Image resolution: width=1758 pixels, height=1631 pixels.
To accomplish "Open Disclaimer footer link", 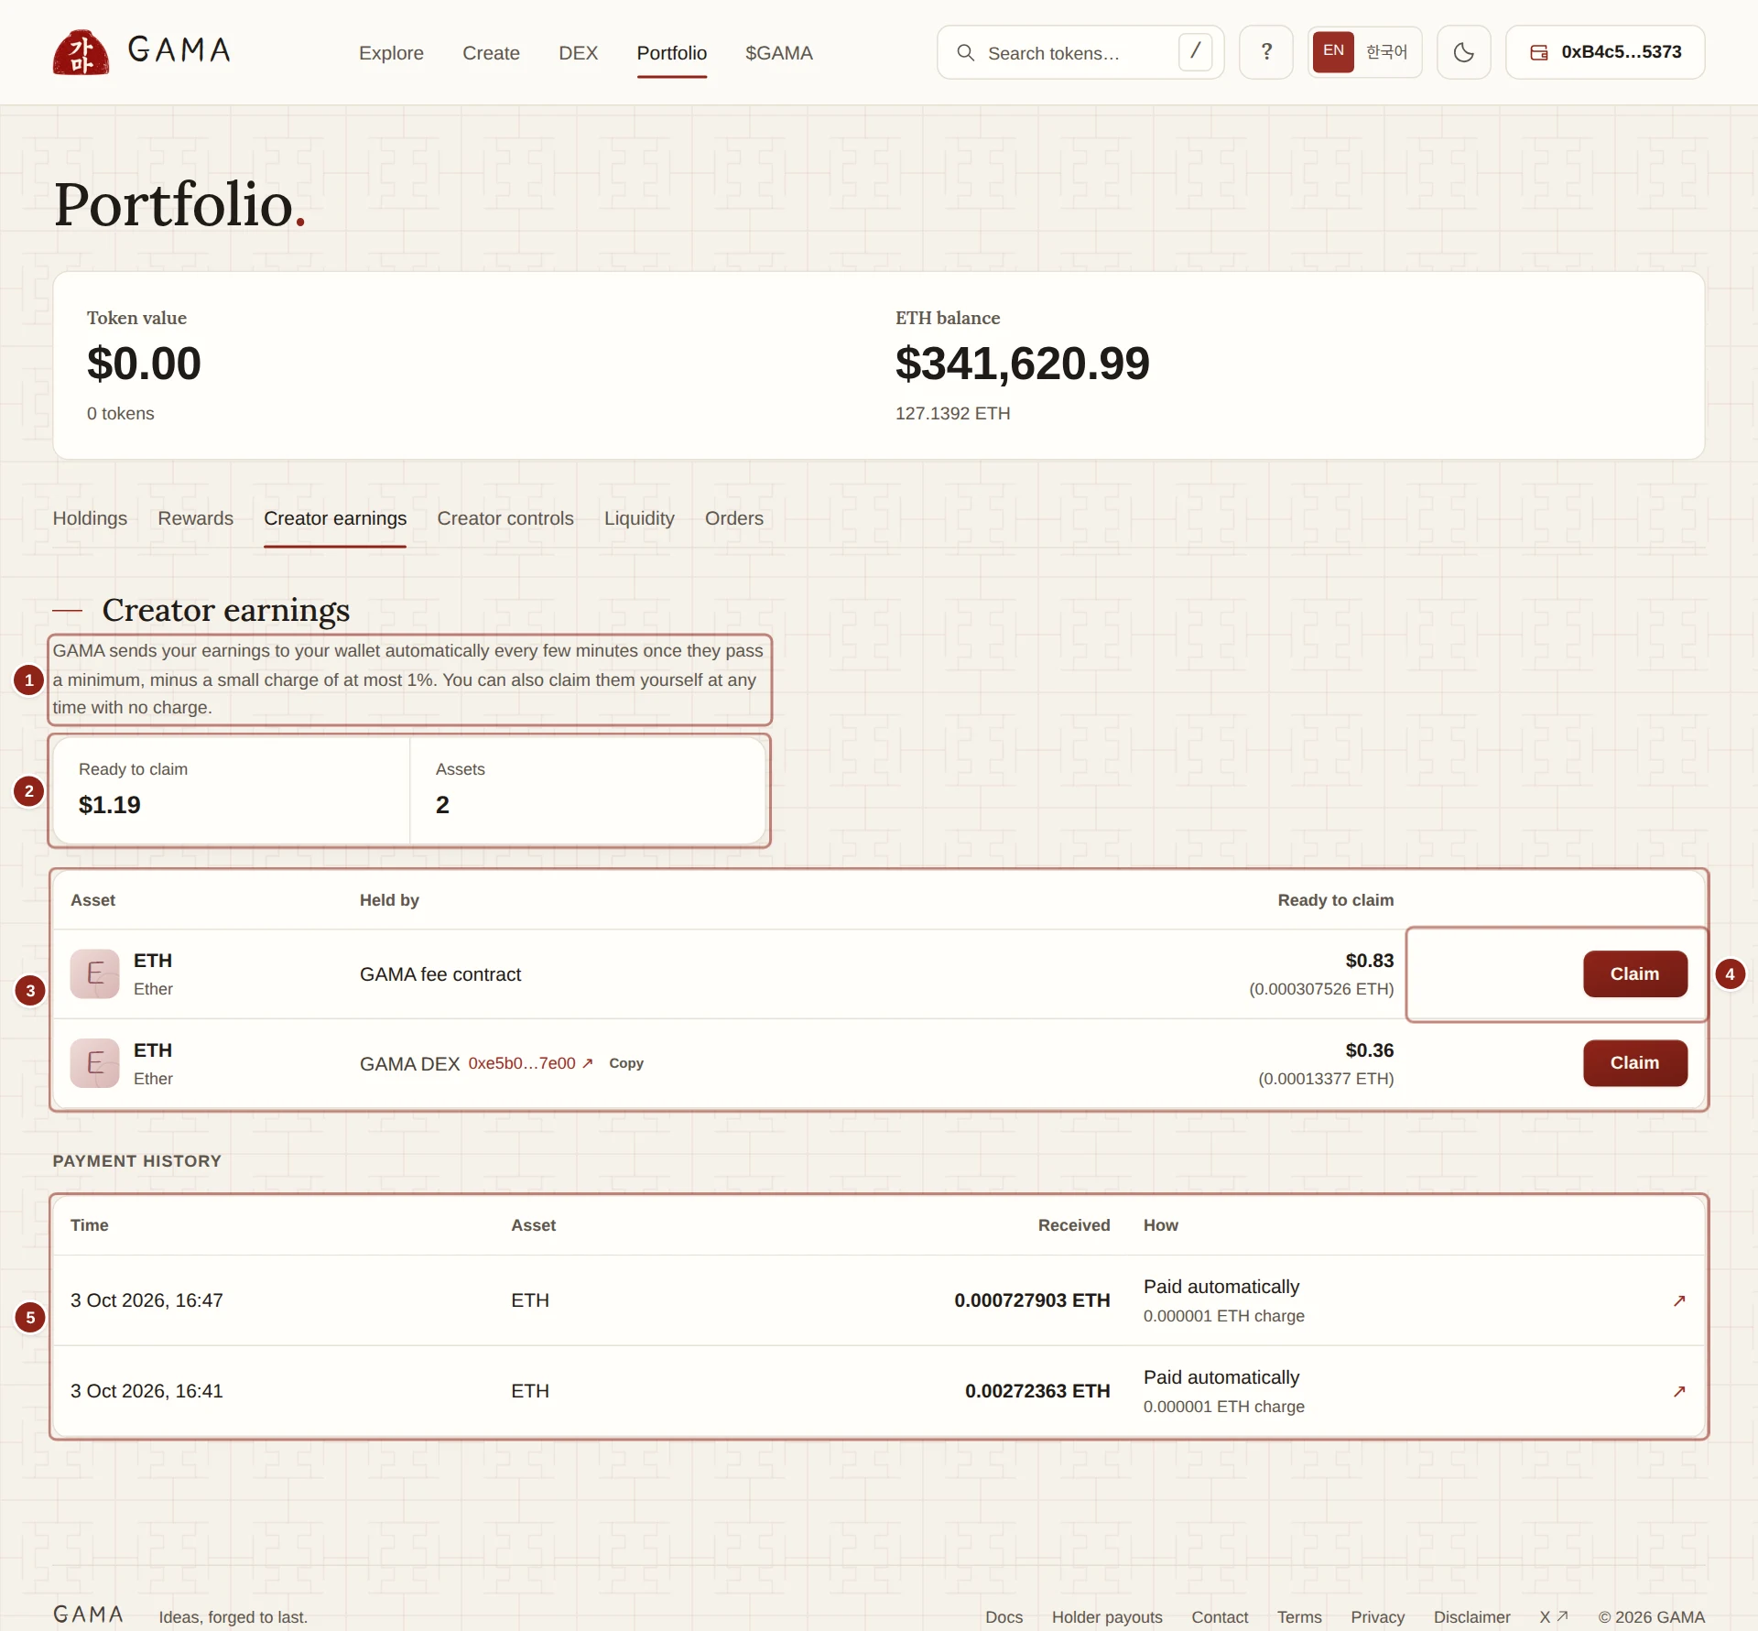I will (x=1471, y=1616).
